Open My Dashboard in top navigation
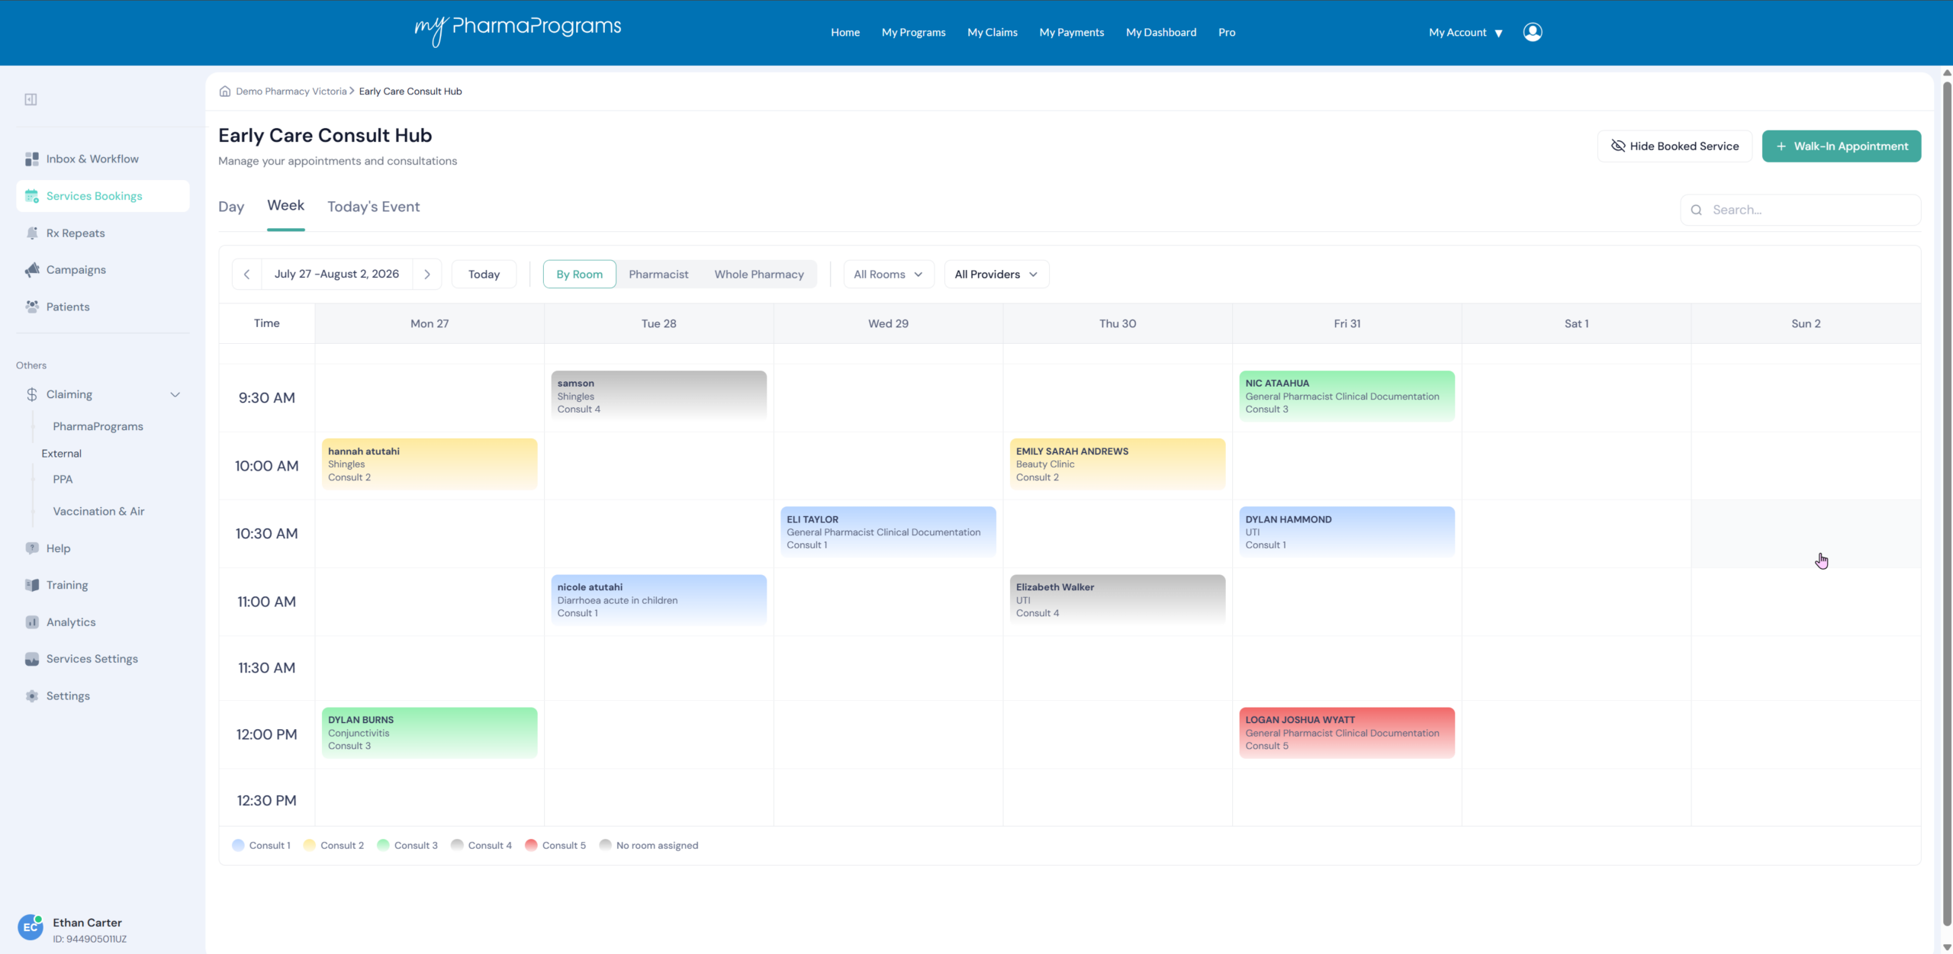Image resolution: width=1953 pixels, height=954 pixels. [x=1161, y=32]
